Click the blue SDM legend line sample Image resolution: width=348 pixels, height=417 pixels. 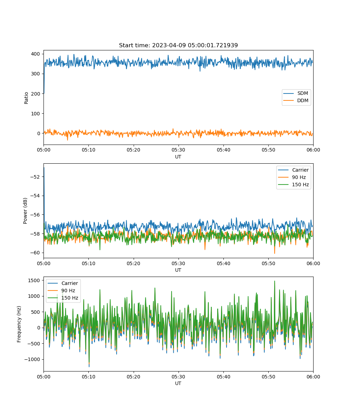coord(289,93)
